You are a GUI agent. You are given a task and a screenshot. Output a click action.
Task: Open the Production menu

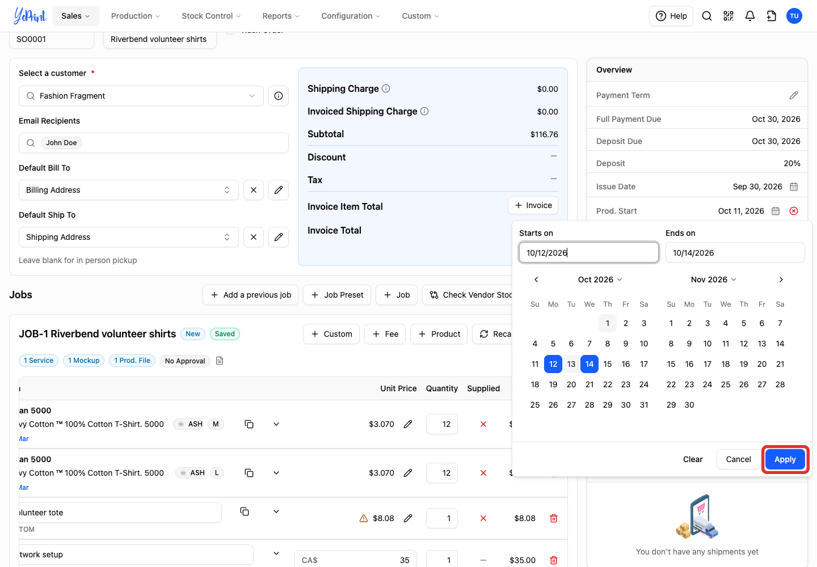(136, 16)
